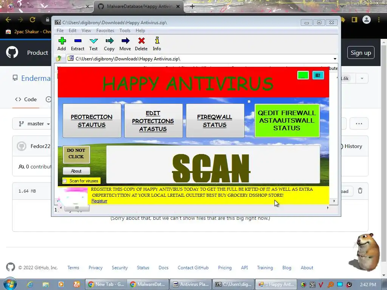Click the three-dots more options button on GitHub
The height and width of the screenshot is (290, 387).
[359, 123]
